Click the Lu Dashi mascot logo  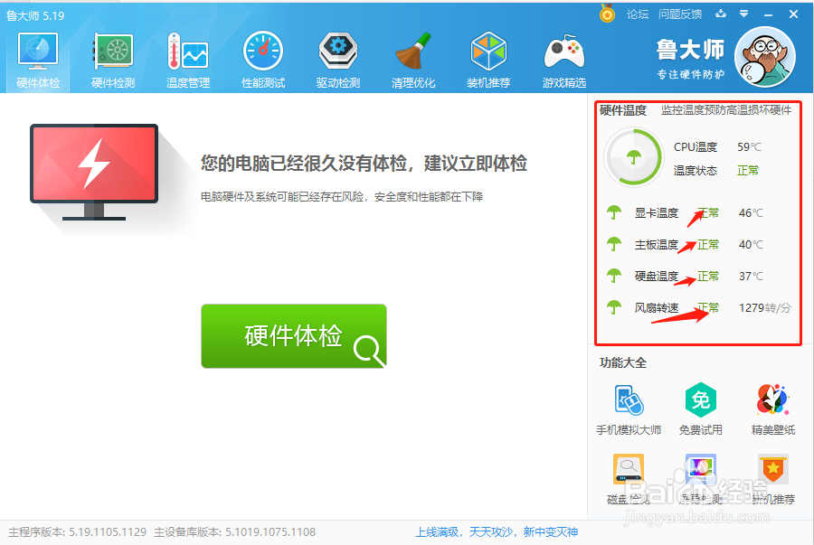(x=764, y=56)
